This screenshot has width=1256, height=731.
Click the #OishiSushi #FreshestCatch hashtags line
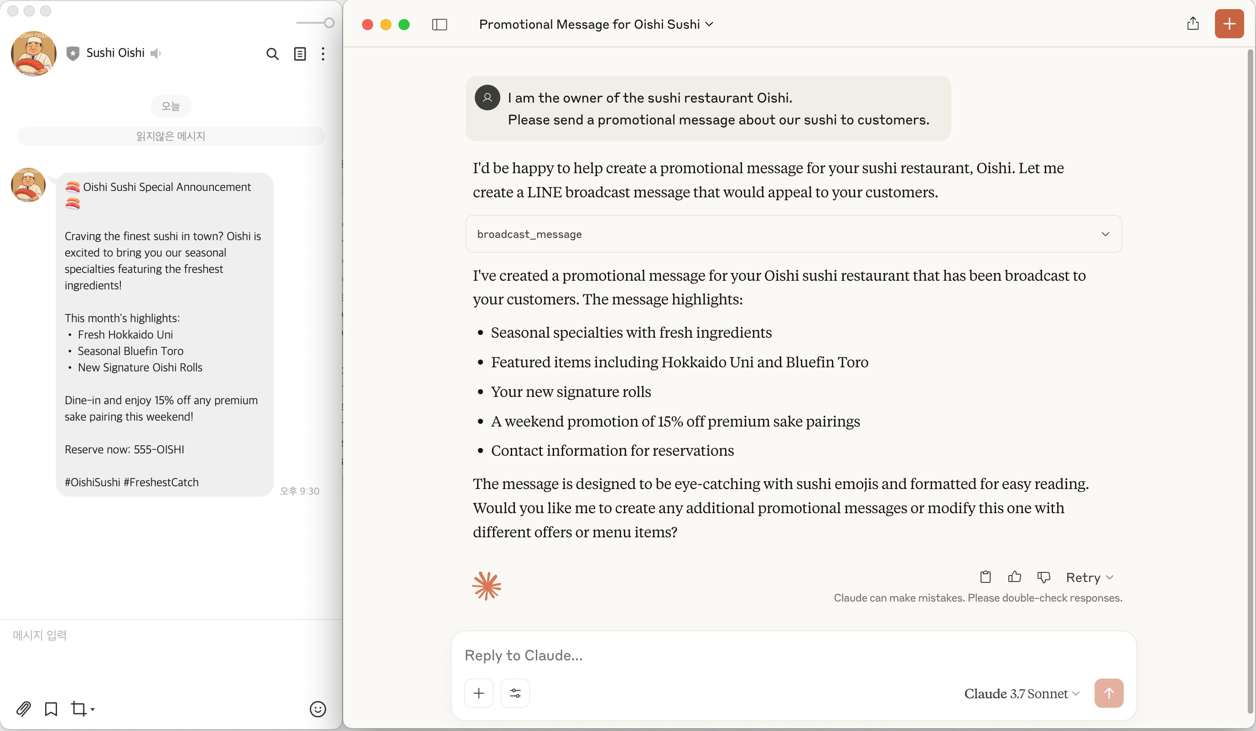pos(132,482)
